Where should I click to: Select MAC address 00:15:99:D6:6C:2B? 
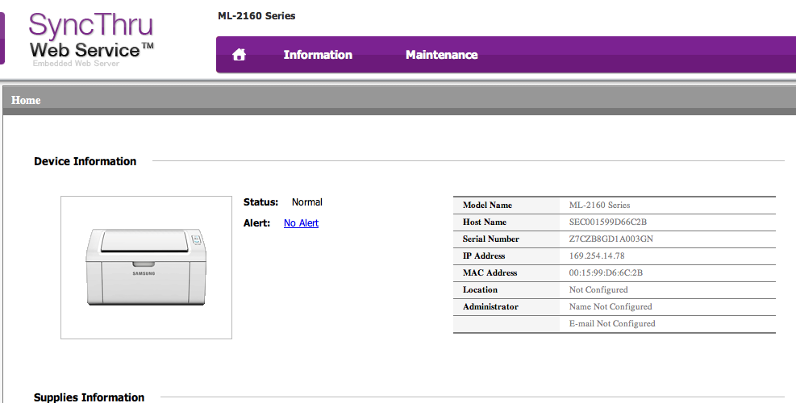[x=606, y=272]
